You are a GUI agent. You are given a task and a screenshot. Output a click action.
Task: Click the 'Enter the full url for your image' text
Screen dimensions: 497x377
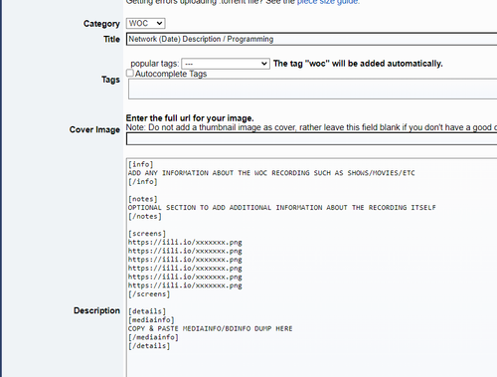tap(190, 118)
